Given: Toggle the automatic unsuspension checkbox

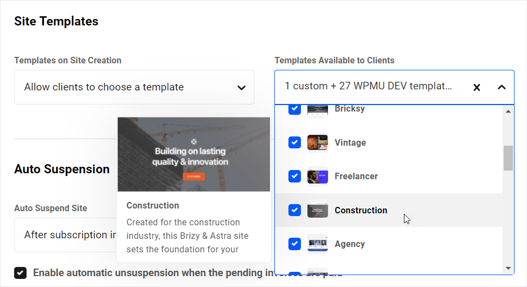Looking at the screenshot, I should click(x=20, y=272).
